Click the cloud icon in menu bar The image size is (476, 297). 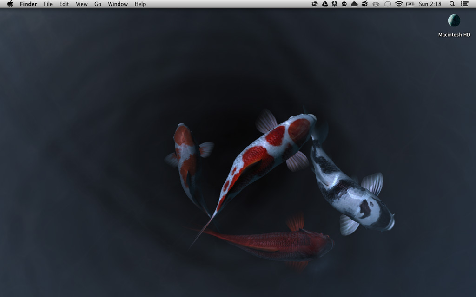(354, 4)
